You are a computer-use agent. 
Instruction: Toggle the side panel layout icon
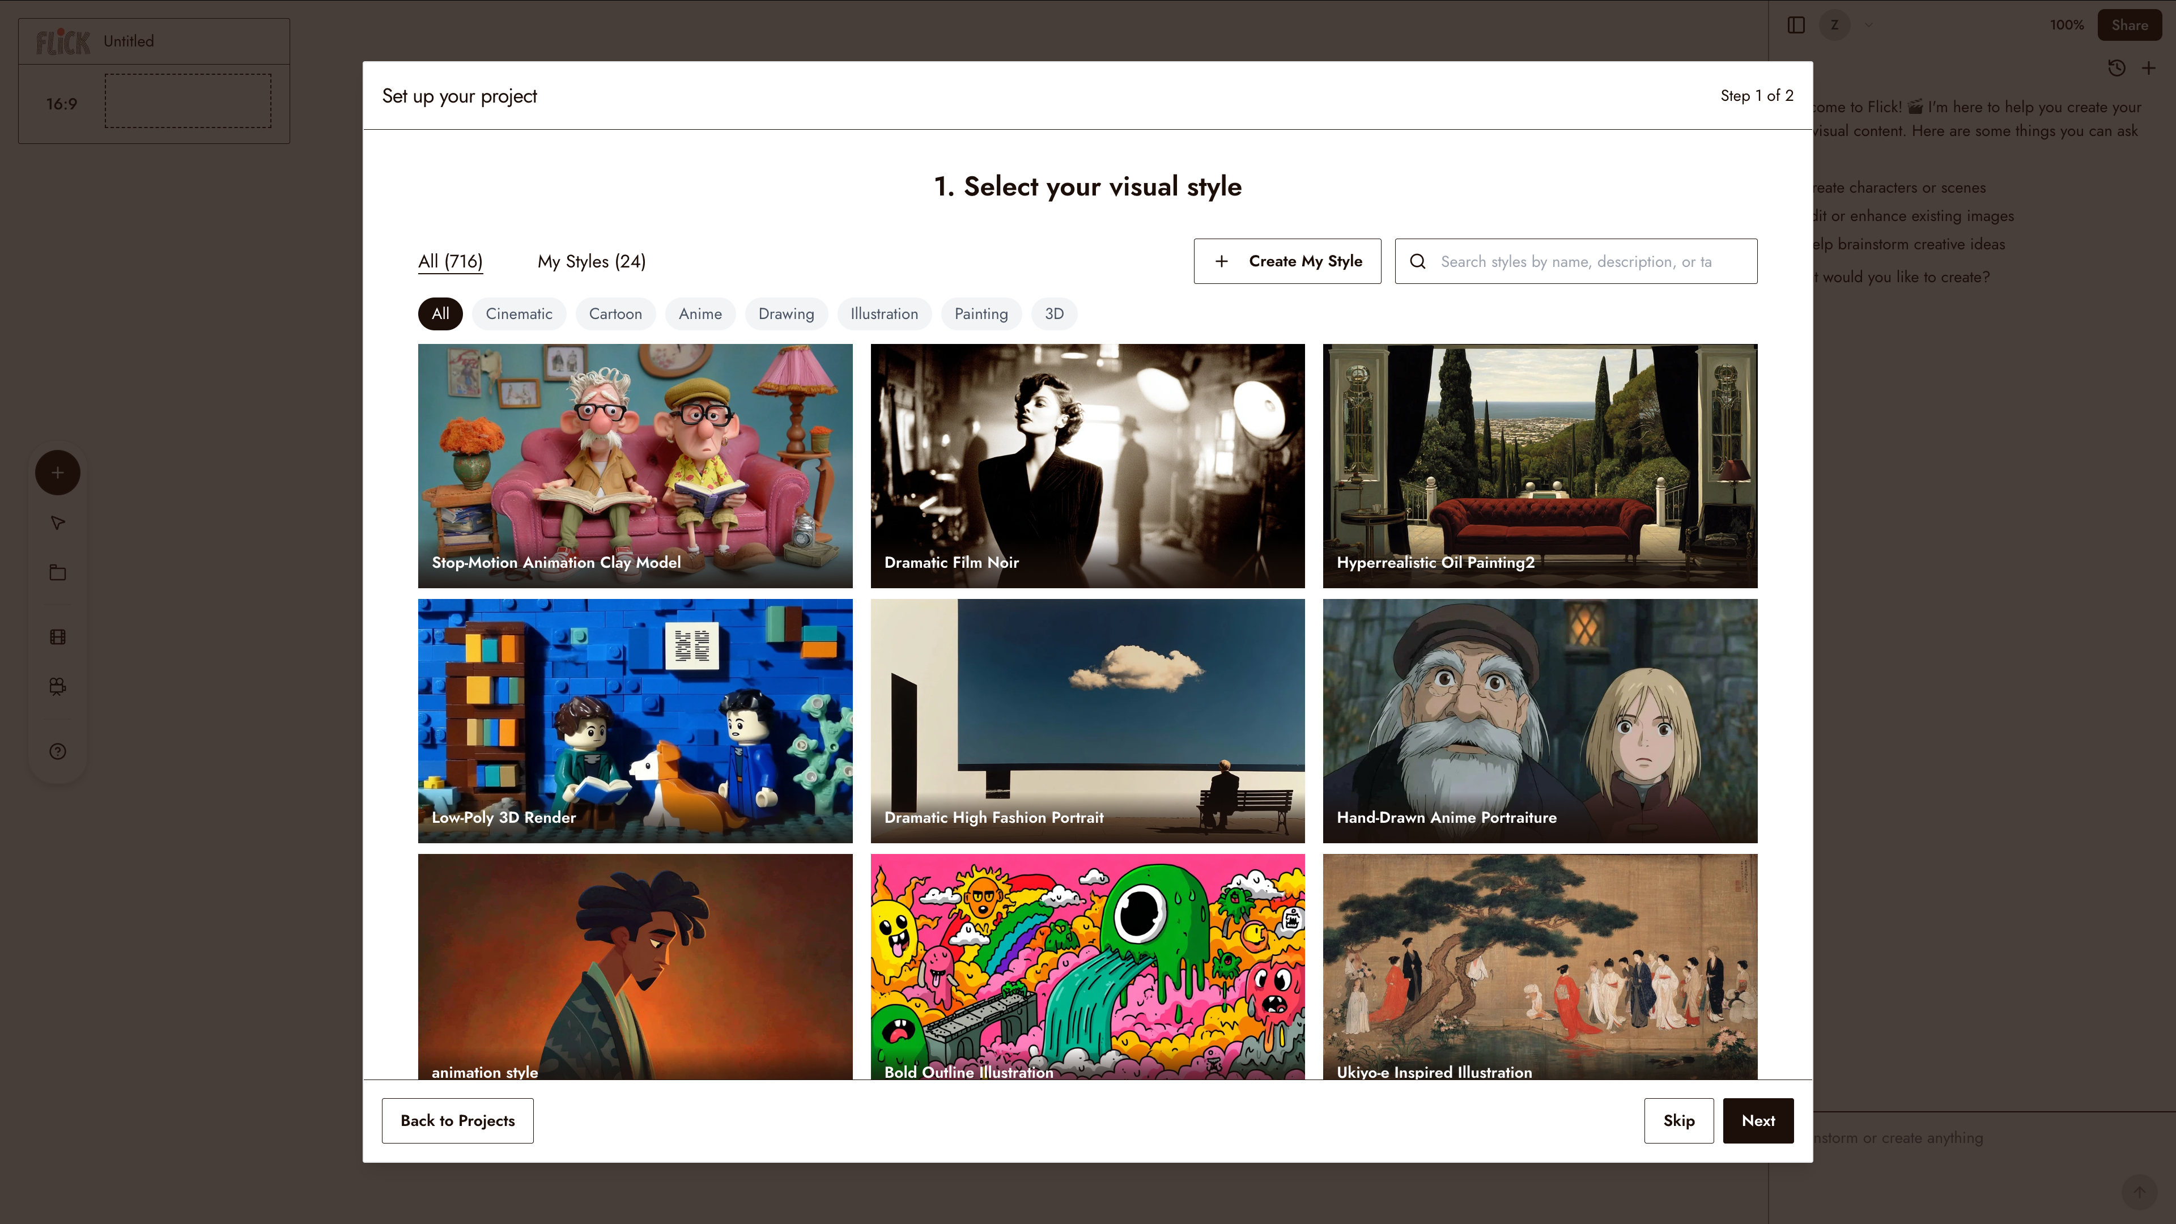[x=1796, y=24]
